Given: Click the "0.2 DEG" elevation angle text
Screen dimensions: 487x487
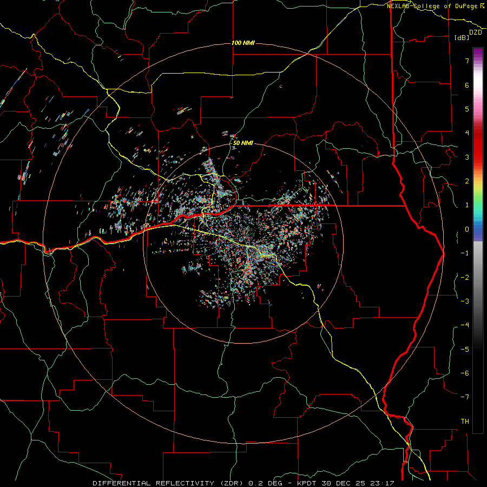Looking at the screenshot, I should tap(266, 483).
